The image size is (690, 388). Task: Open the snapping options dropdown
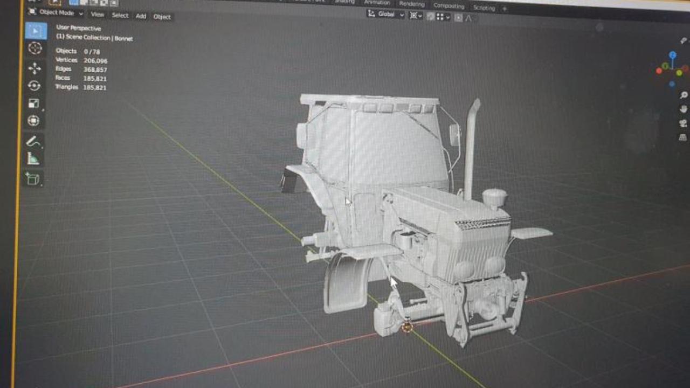click(x=443, y=17)
